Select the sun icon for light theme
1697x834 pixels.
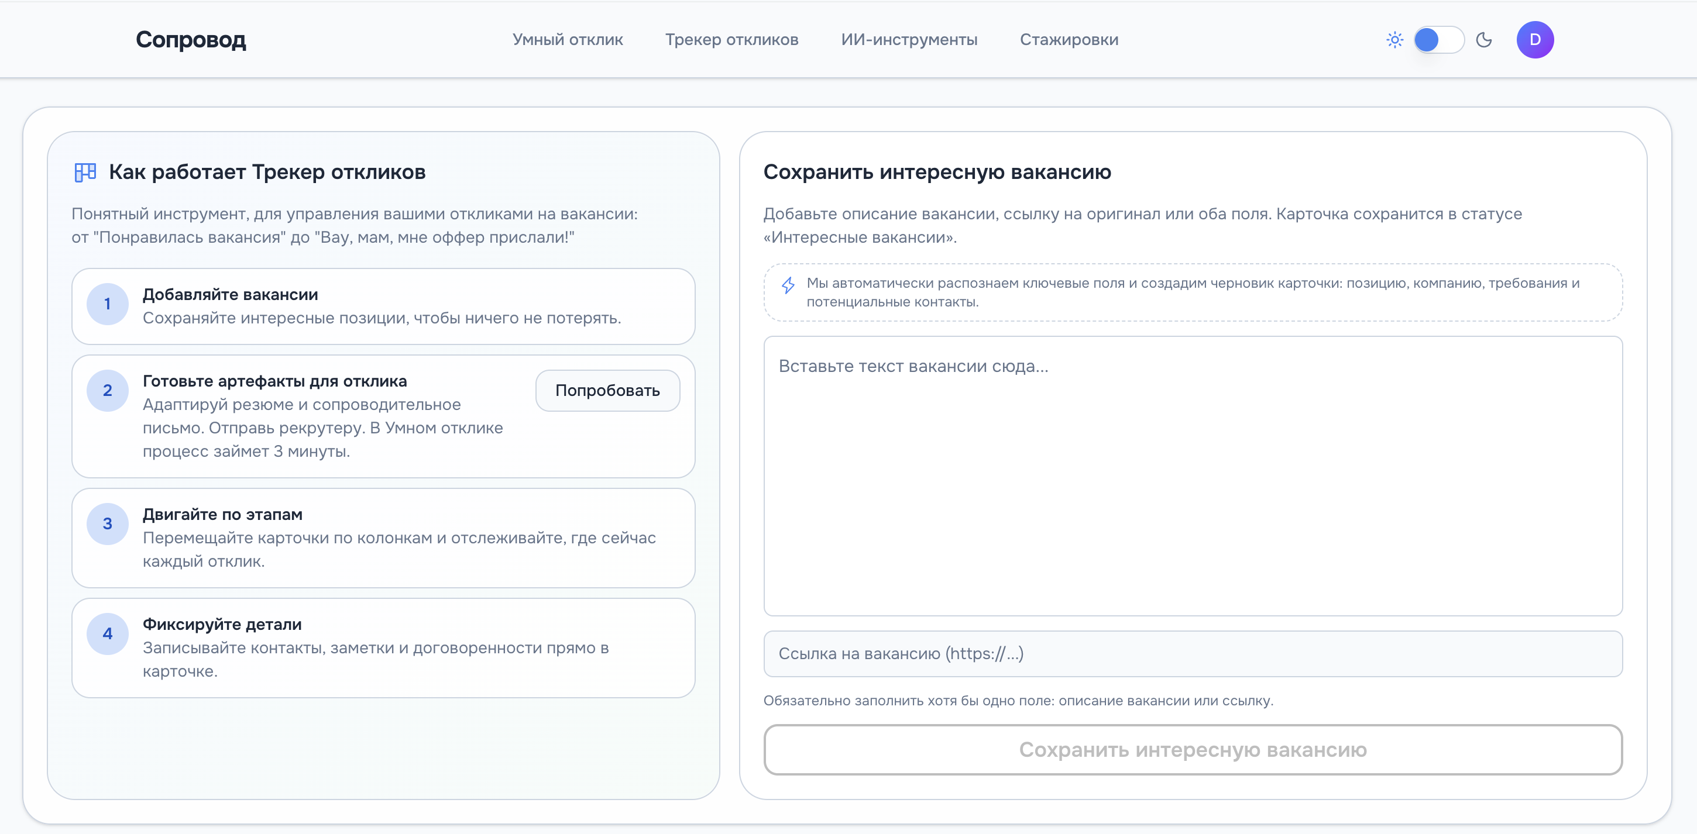point(1394,40)
